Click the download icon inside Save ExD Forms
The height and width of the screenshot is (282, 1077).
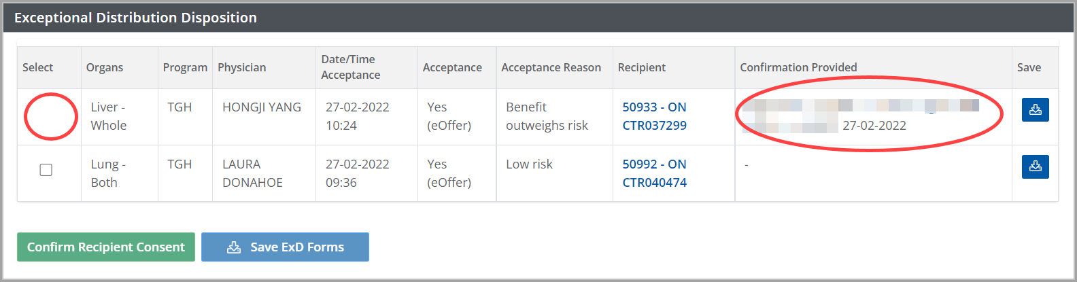click(234, 247)
